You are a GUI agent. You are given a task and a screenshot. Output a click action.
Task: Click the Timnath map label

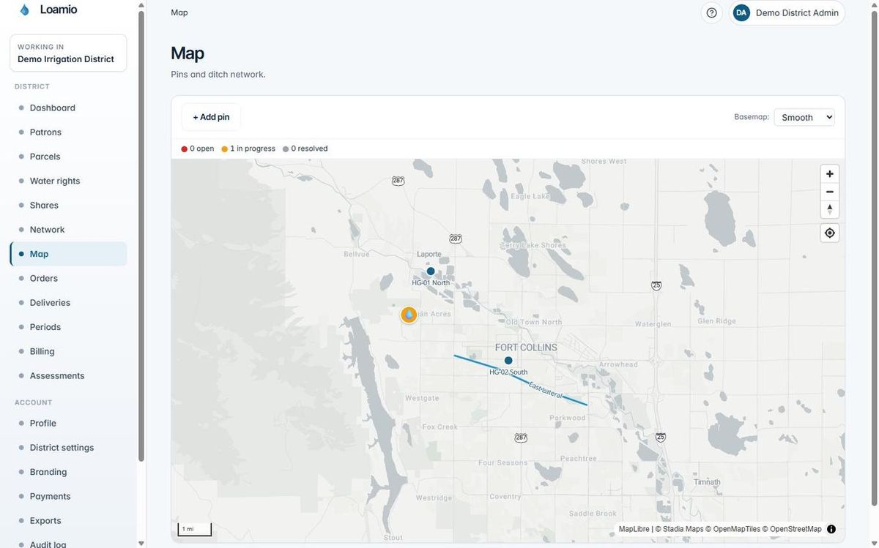(707, 481)
